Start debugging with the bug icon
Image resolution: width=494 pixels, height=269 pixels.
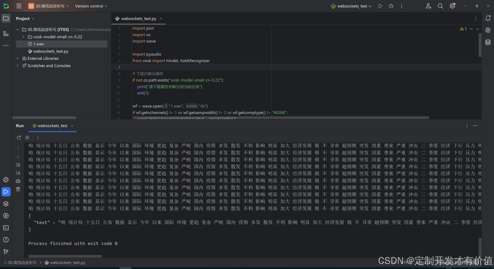391,6
